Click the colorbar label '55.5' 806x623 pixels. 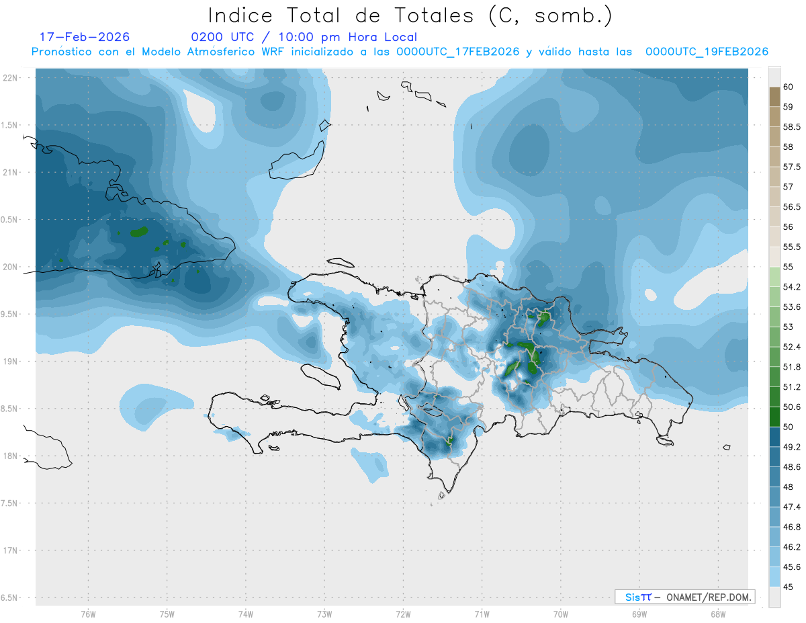(x=792, y=247)
